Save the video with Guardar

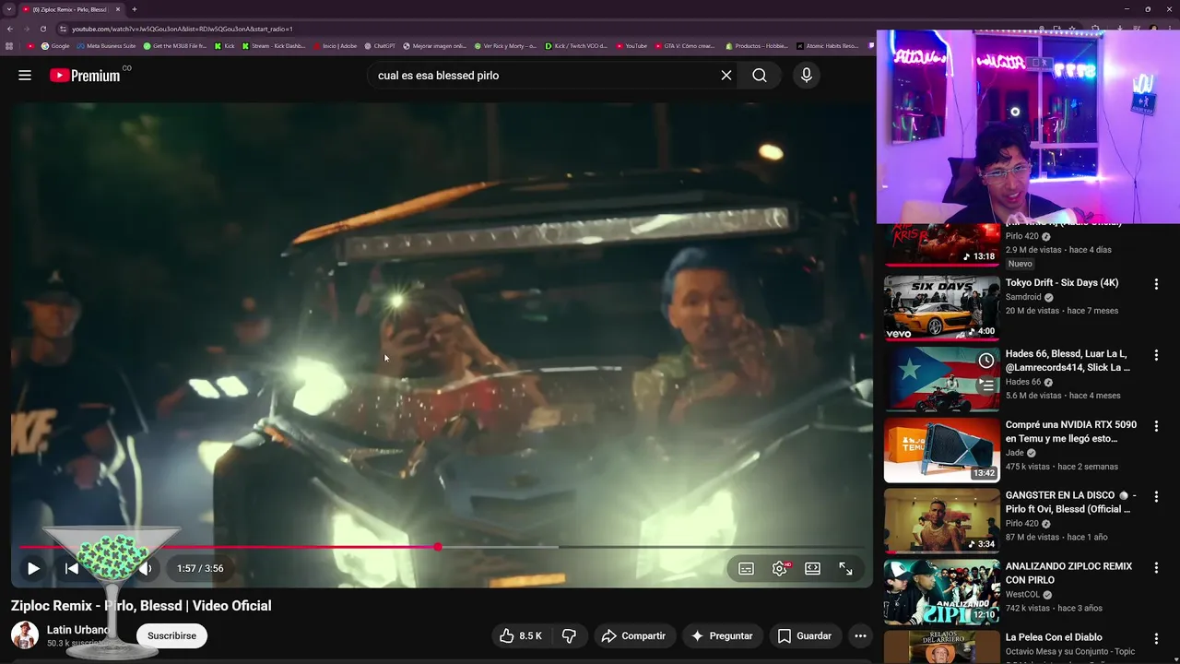coord(805,635)
